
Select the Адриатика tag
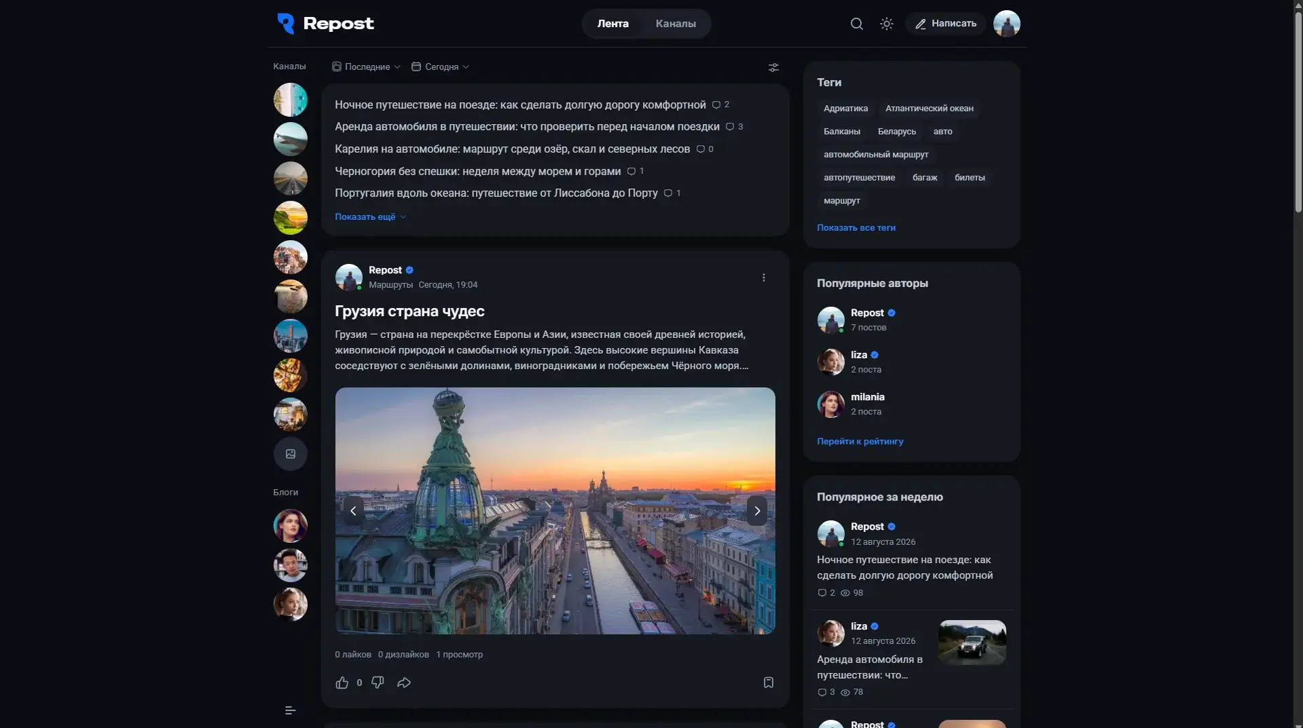(x=845, y=109)
